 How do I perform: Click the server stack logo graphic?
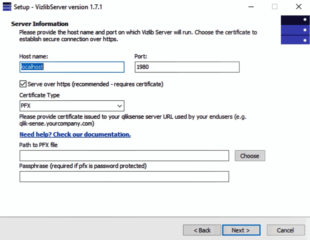pyautogui.click(x=295, y=30)
